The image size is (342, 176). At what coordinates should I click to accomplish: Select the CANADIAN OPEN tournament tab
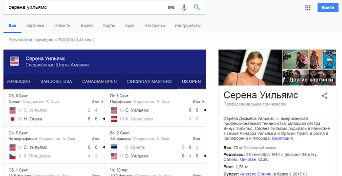100,81
